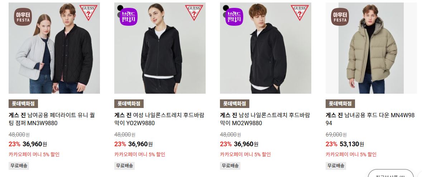Open the 남녀공용 후드 다운 MN4W9894 link
Image resolution: width=422 pixels, height=177 pixels.
[370, 119]
